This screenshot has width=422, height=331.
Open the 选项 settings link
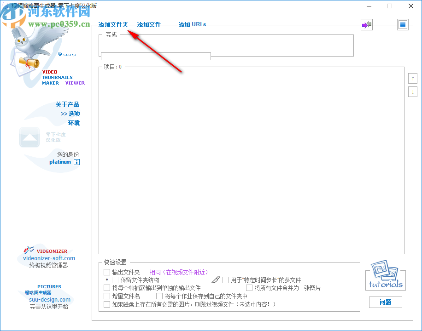(x=75, y=114)
